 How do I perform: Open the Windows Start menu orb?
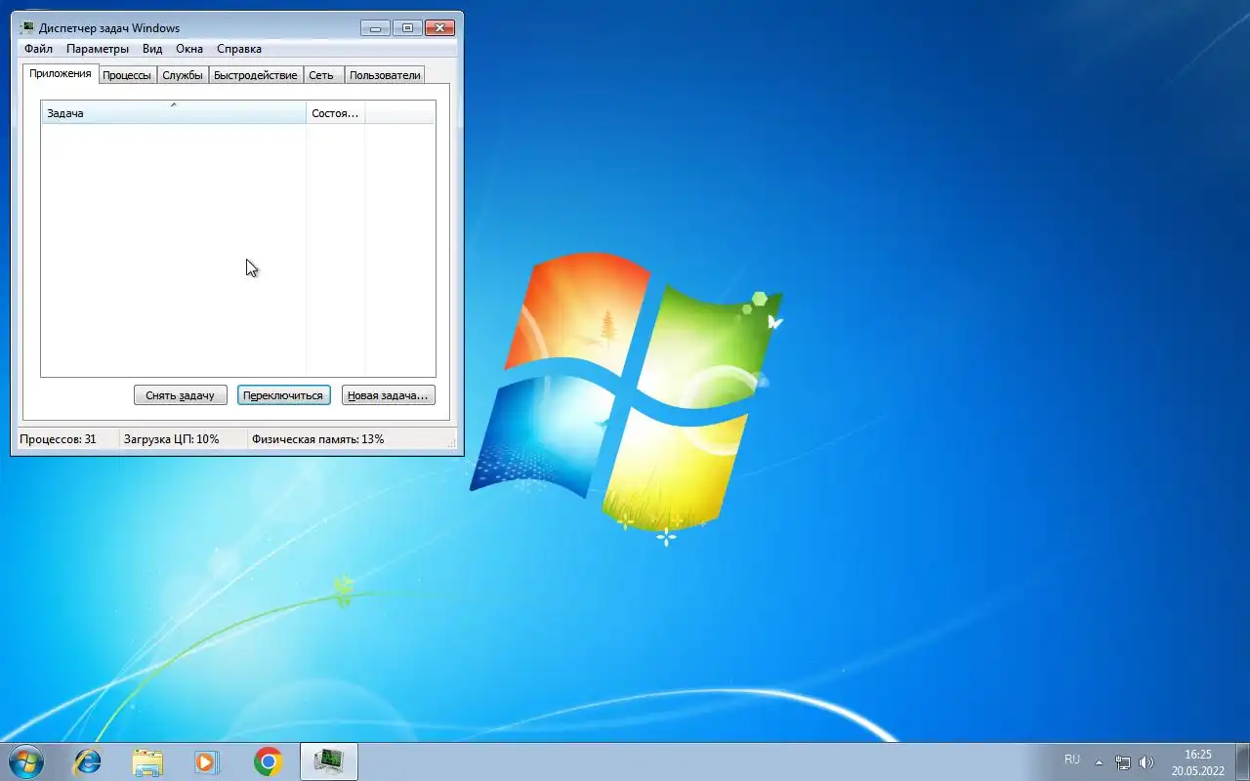(25, 761)
